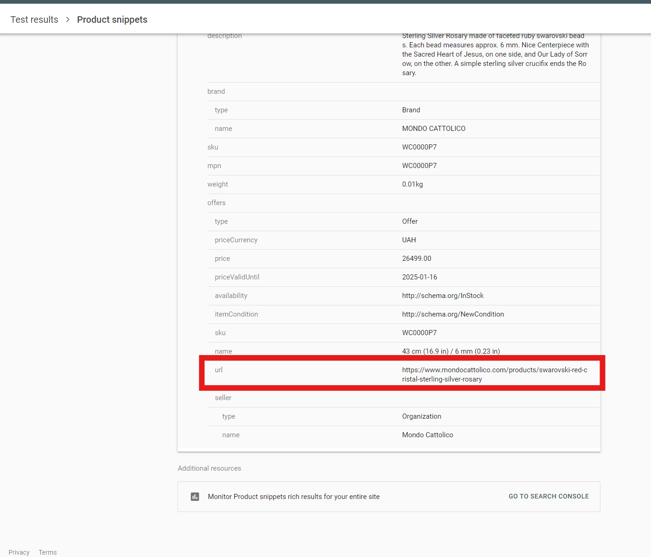Select the brand name value MONDO CATTOLICO
Viewport: 651px width, 557px height.
(434, 129)
